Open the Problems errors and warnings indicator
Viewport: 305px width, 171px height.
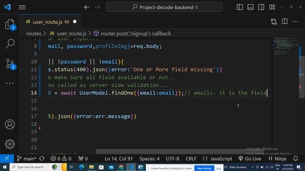pyautogui.click(x=61, y=159)
